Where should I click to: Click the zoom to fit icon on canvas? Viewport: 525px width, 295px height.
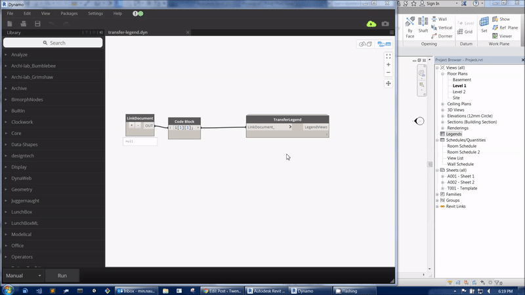[x=388, y=56]
